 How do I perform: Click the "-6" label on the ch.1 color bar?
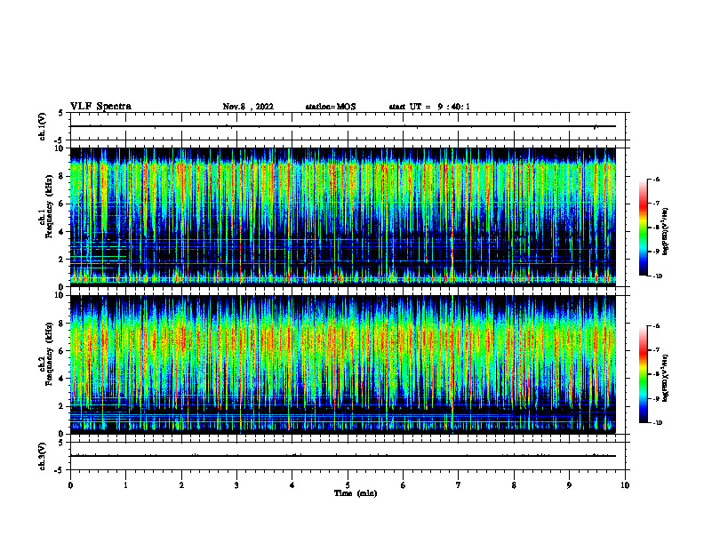[656, 179]
